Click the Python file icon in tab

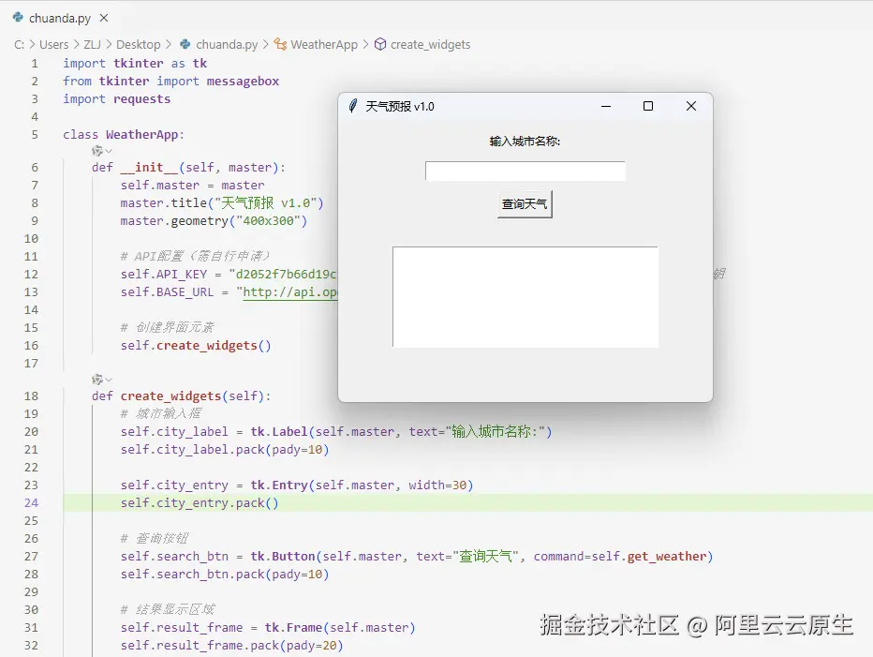click(x=18, y=18)
